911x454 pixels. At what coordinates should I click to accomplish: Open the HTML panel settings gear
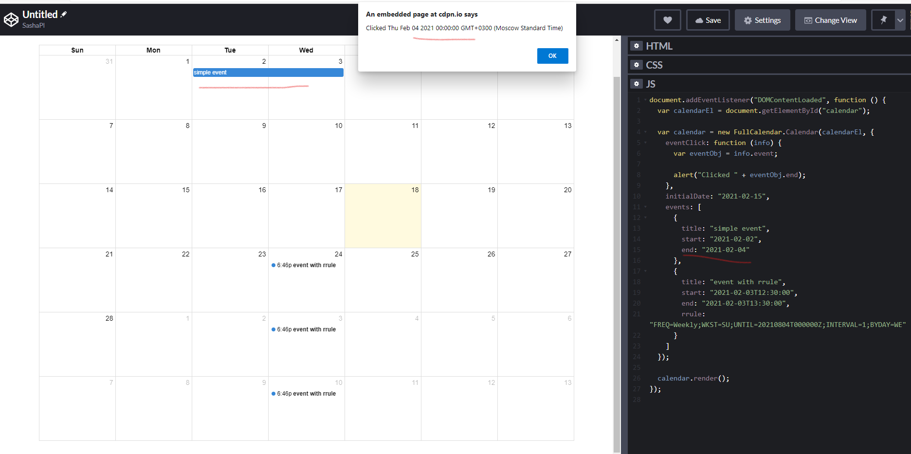pos(637,45)
